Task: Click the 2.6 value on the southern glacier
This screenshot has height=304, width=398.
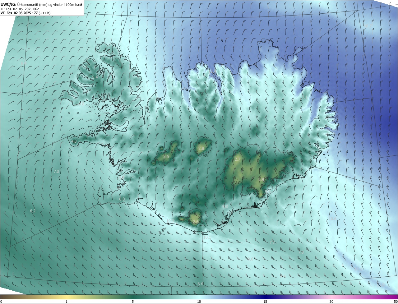Action: 196,222
